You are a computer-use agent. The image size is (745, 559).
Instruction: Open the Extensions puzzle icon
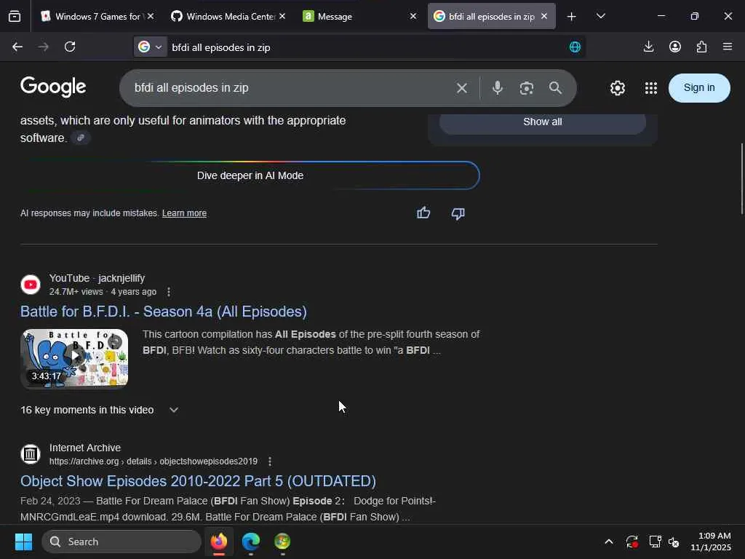click(702, 47)
